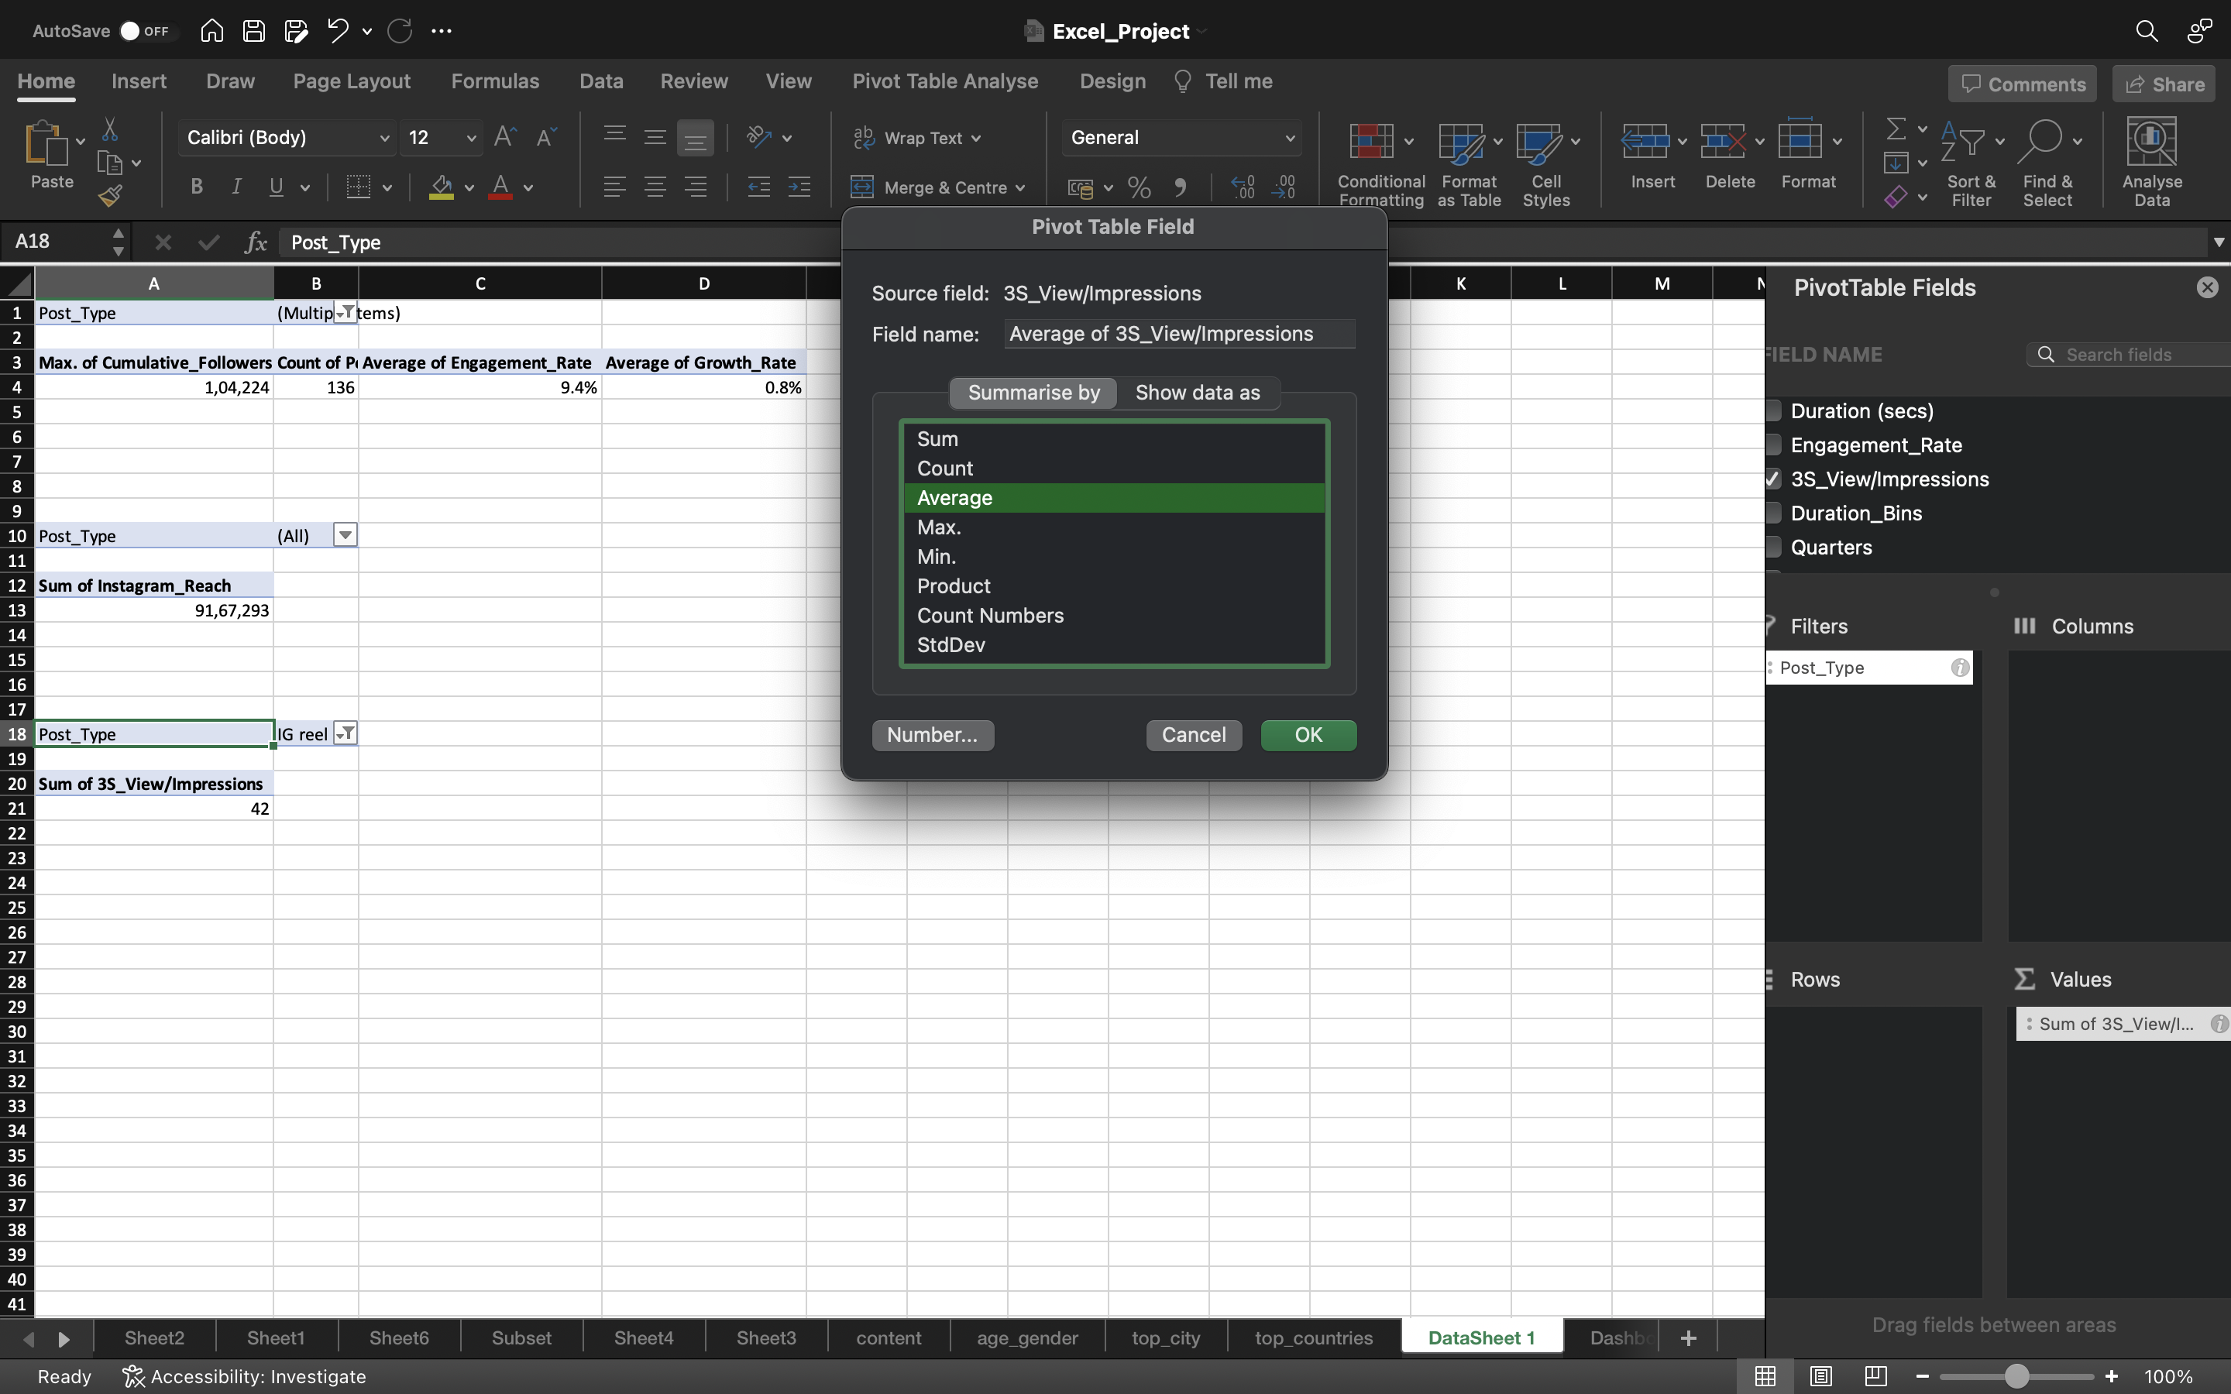Click the Insert Function fx icon

[256, 242]
